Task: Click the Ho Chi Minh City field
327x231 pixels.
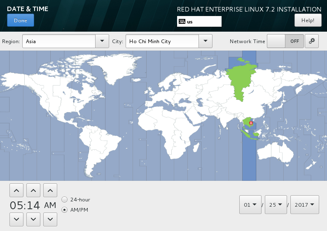Action: pos(162,41)
